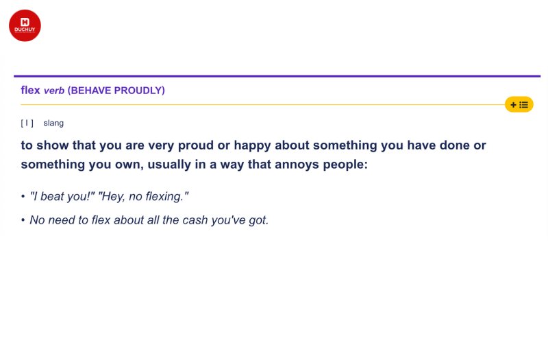
Task: Click the bullet before "I beat you!"
Action: point(23,196)
